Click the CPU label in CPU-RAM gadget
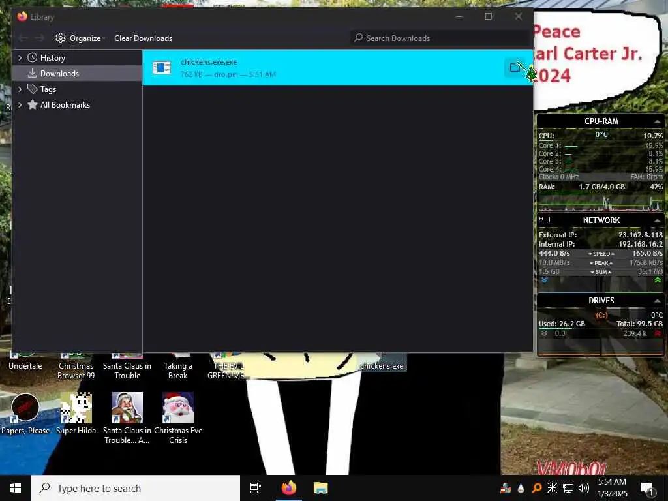668x501 pixels. [x=546, y=136]
